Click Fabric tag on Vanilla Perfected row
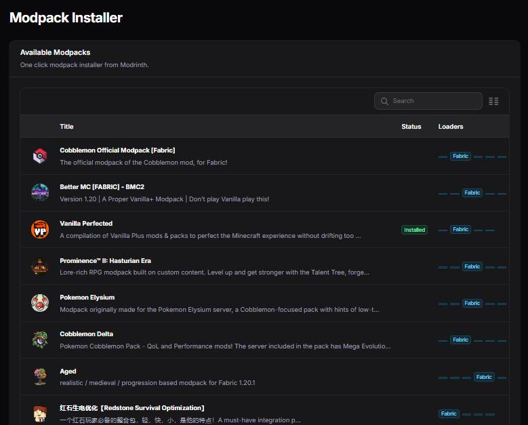 460,229
